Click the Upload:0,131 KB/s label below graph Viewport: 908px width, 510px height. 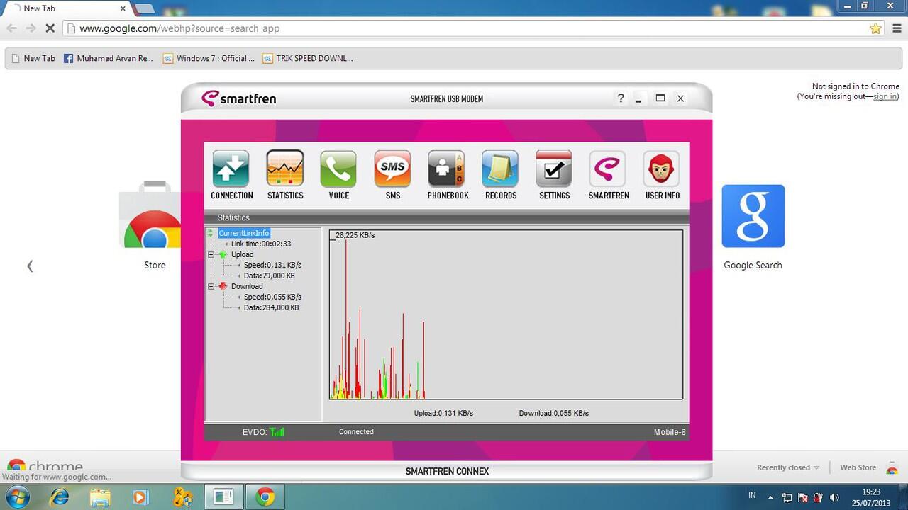click(443, 413)
